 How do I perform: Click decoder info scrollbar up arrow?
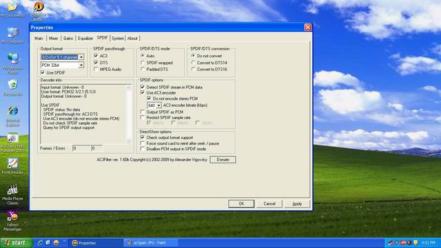[x=129, y=87]
